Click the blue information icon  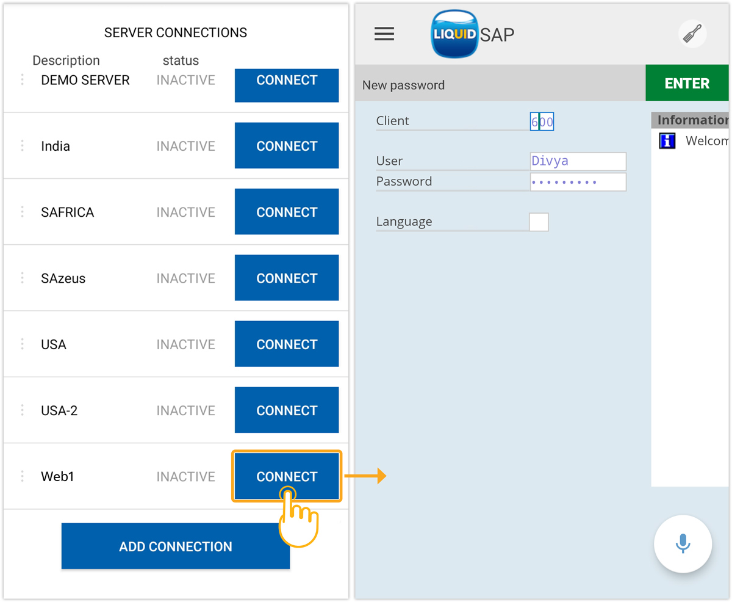tap(667, 141)
